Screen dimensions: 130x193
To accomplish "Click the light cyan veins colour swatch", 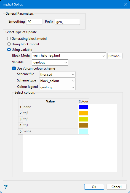I will (x=83, y=131).
